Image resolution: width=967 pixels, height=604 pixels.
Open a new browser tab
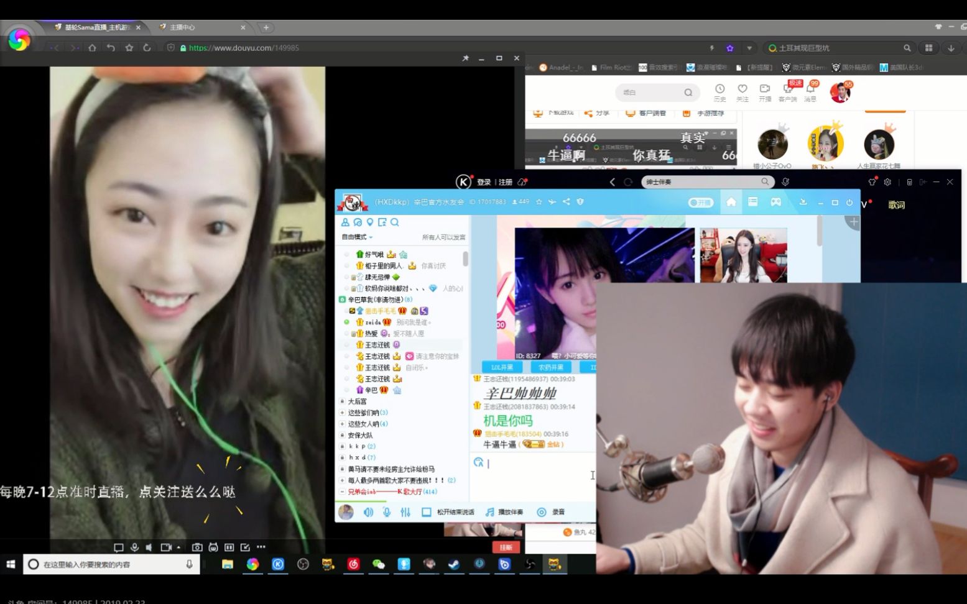tap(266, 27)
